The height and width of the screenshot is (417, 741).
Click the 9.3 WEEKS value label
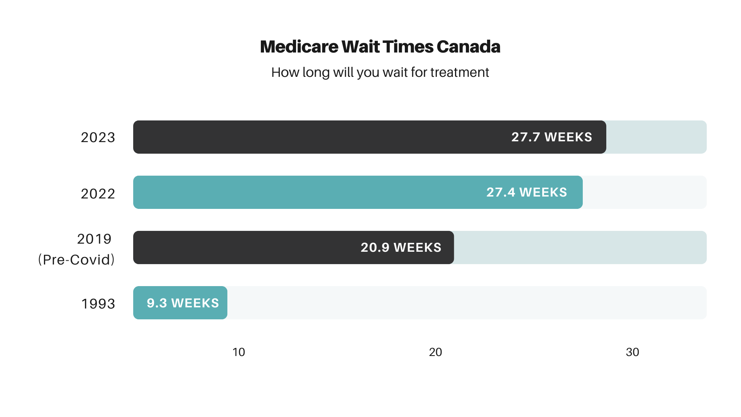(x=183, y=303)
